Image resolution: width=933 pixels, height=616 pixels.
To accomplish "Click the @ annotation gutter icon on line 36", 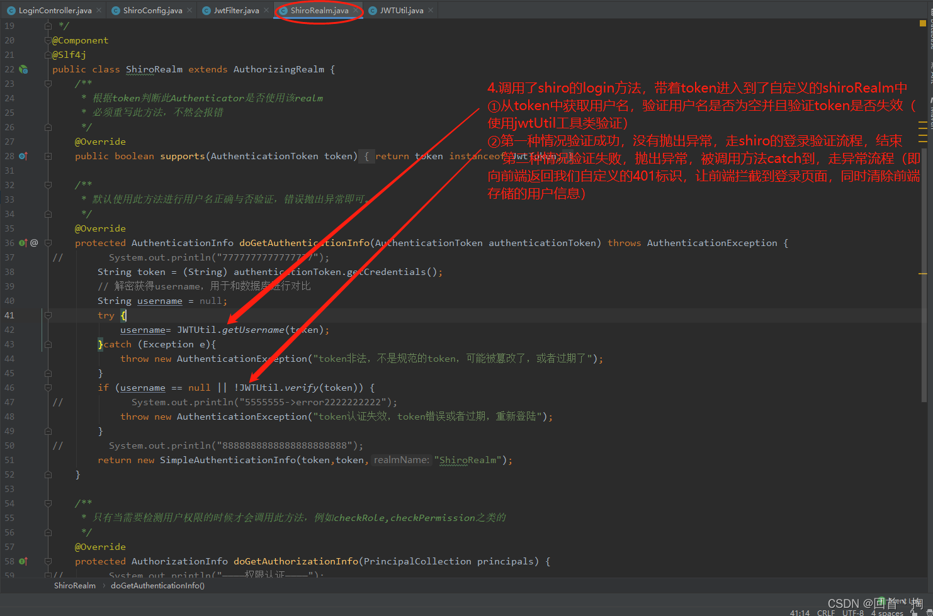I will [x=34, y=243].
